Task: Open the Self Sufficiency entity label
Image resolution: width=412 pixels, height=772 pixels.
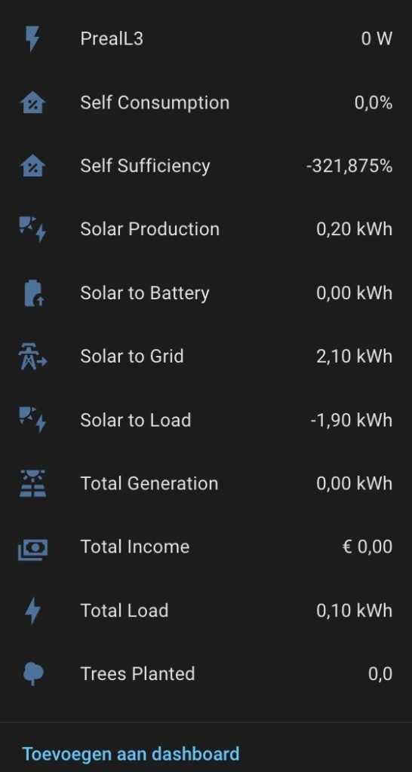Action: pyautogui.click(x=146, y=166)
